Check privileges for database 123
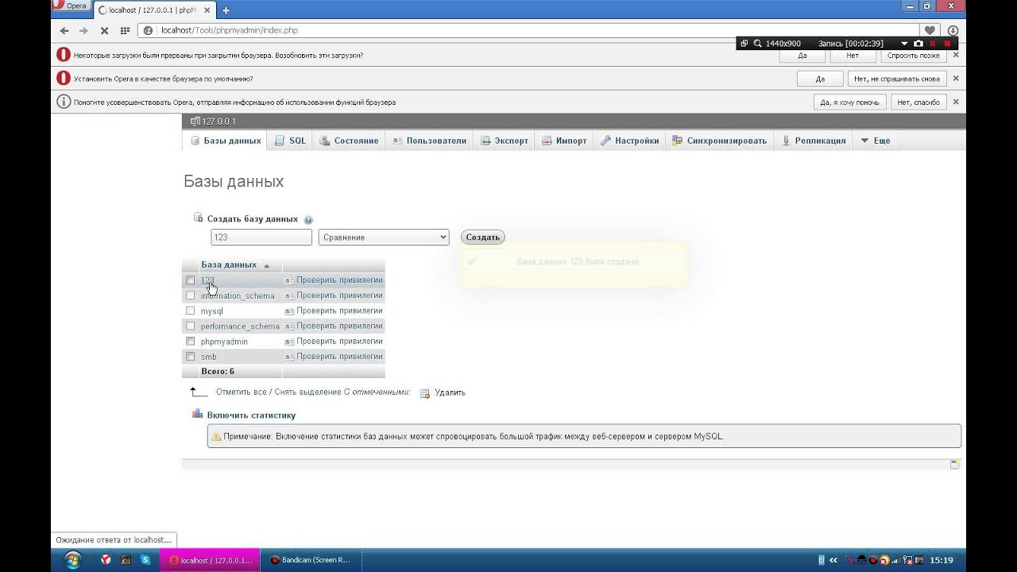 339,280
